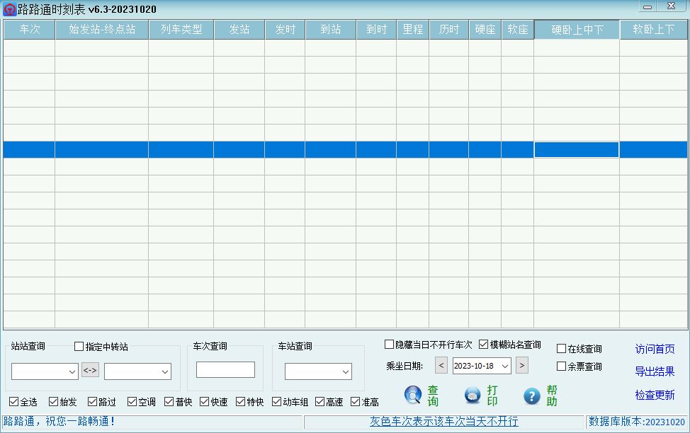The image size is (690, 433).
Task: Click the 导出结果 link
Action: point(655,371)
